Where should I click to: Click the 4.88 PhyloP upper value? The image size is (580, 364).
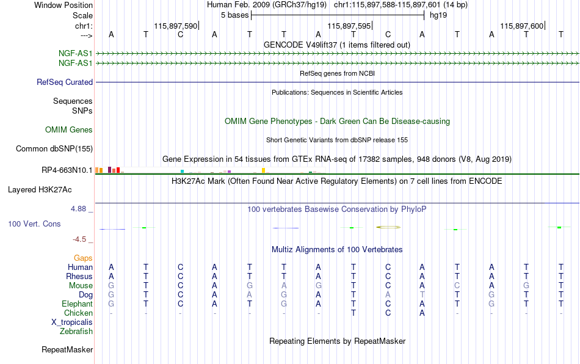(78, 209)
